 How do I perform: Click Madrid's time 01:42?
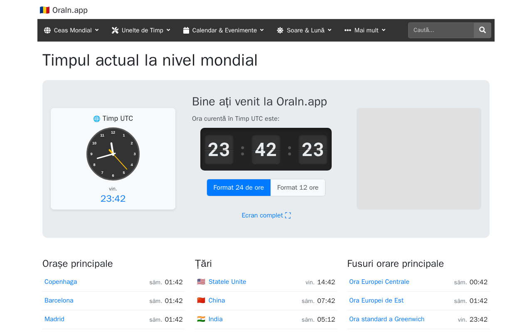174,320
